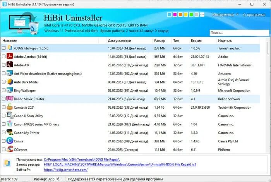
Task: Open the 4ddig.tenorshare.com website link
Action: [66, 170]
